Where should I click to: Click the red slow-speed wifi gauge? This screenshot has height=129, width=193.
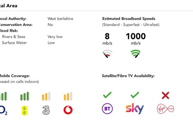point(107,54)
